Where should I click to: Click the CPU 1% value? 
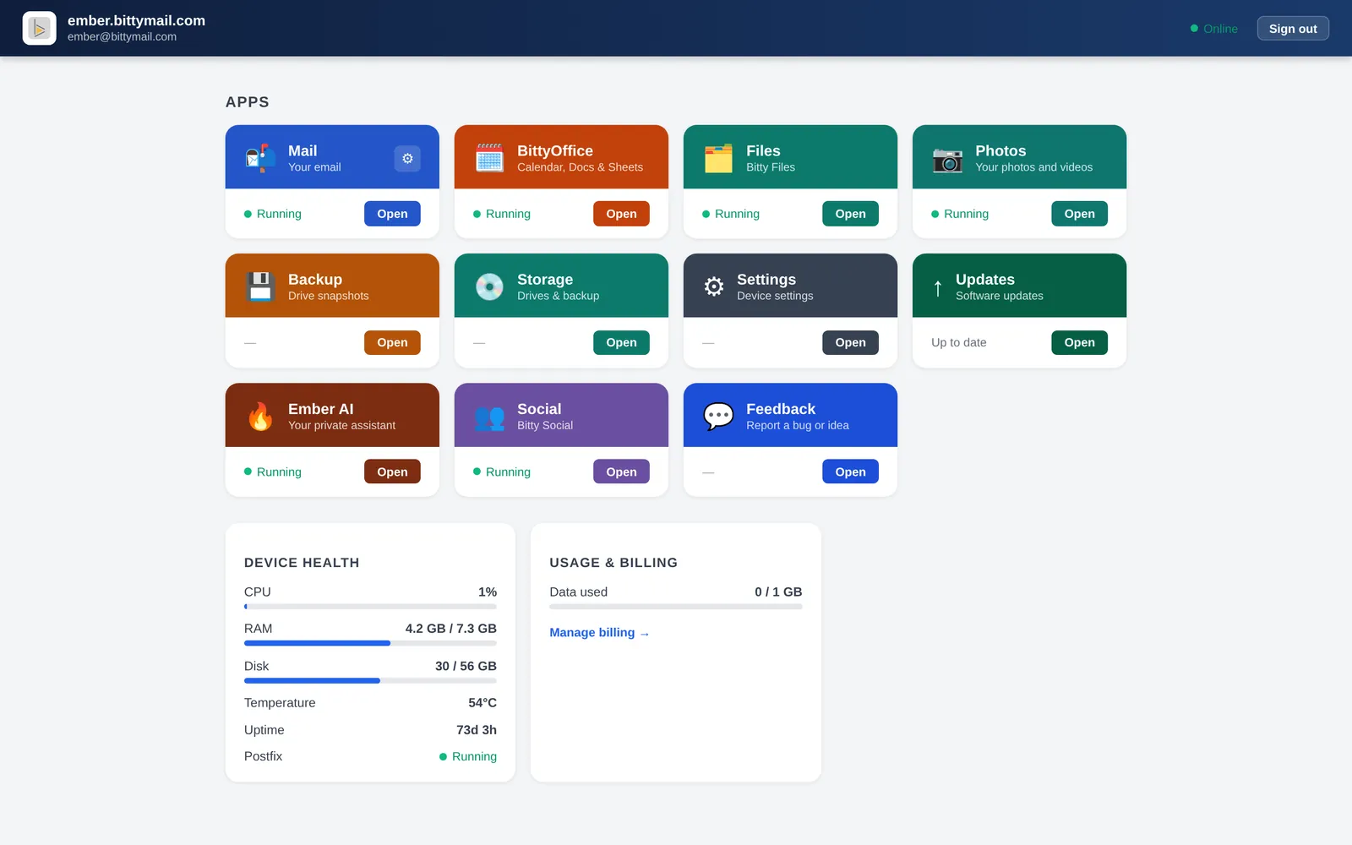pyautogui.click(x=488, y=592)
